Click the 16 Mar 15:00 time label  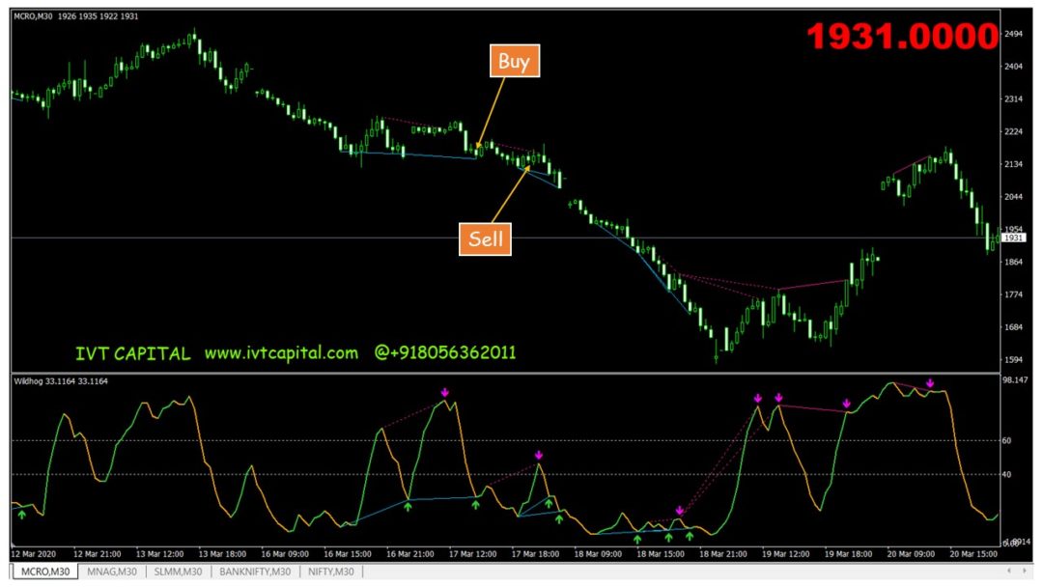point(348,554)
